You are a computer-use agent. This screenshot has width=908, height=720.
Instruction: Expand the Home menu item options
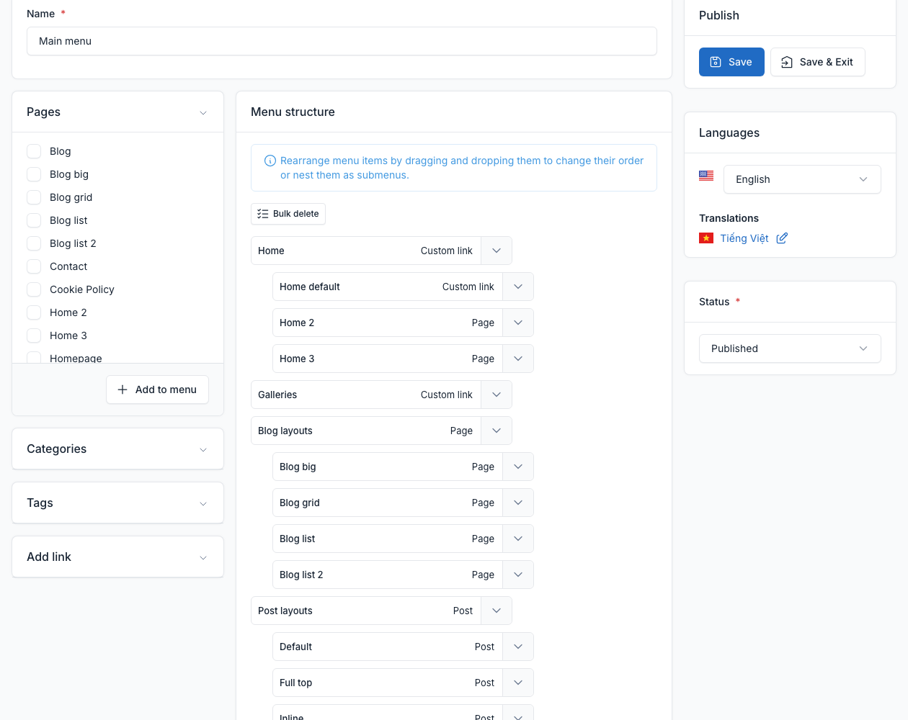pyautogui.click(x=497, y=251)
